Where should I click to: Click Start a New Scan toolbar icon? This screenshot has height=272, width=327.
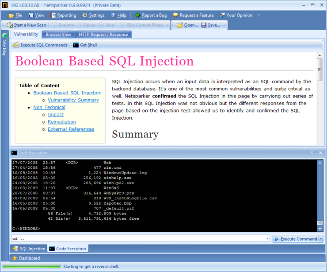pos(10,25)
